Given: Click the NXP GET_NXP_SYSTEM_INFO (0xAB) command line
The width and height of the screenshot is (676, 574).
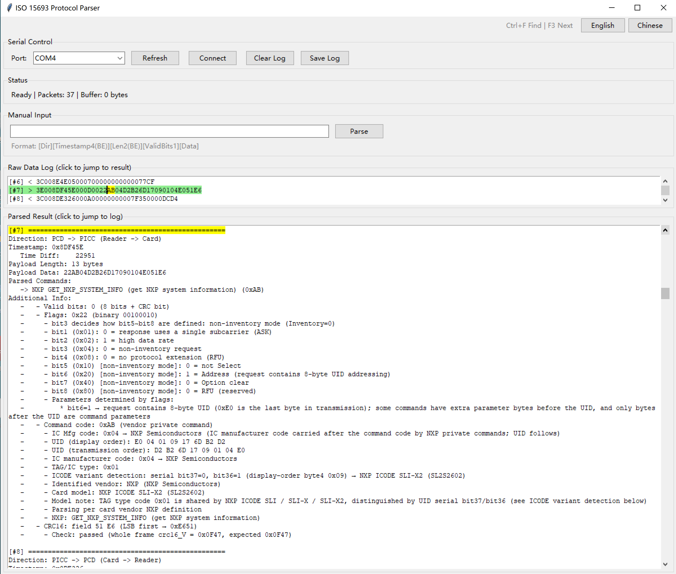Looking at the screenshot, I should pos(142,290).
